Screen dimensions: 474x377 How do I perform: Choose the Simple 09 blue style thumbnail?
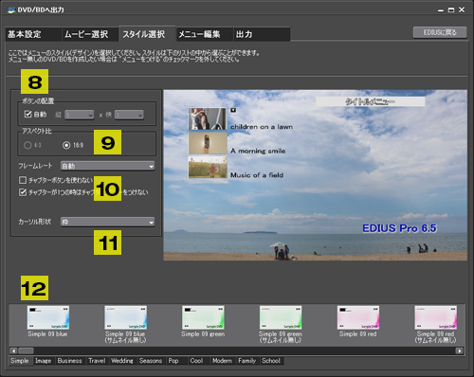(48, 317)
